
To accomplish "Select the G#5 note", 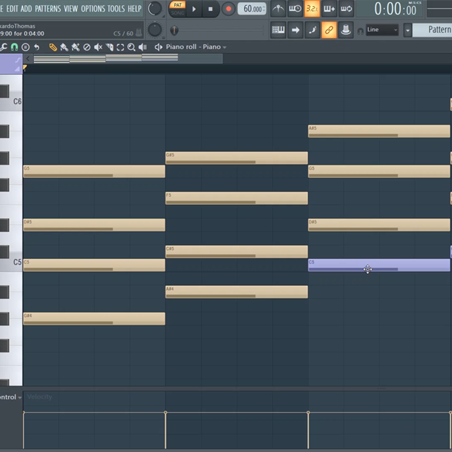I will (x=236, y=158).
